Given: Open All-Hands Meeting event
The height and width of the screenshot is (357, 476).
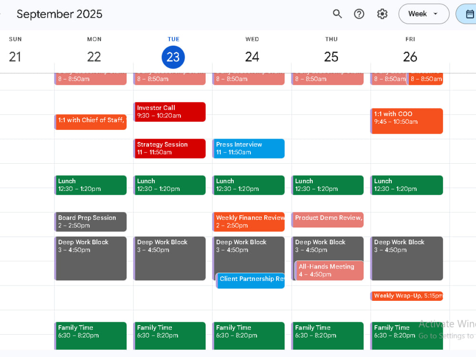Looking at the screenshot, I should tap(329, 270).
